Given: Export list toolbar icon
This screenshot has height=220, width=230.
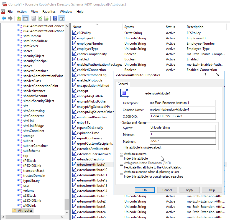Looking at the screenshot, I should [47, 19].
